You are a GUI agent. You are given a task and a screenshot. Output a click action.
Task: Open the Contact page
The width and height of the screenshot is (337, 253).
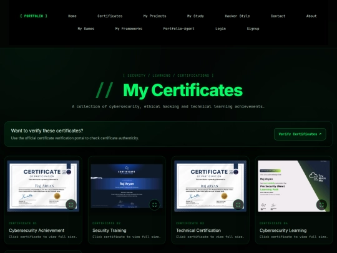point(278,16)
